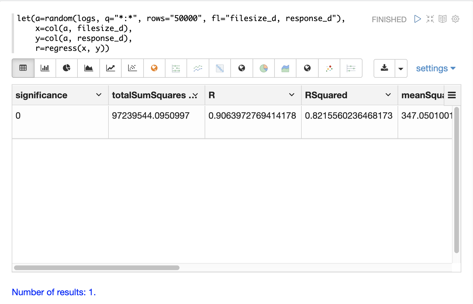Choose the line chart visualization
The width and height of the screenshot is (473, 304).
pyautogui.click(x=111, y=68)
